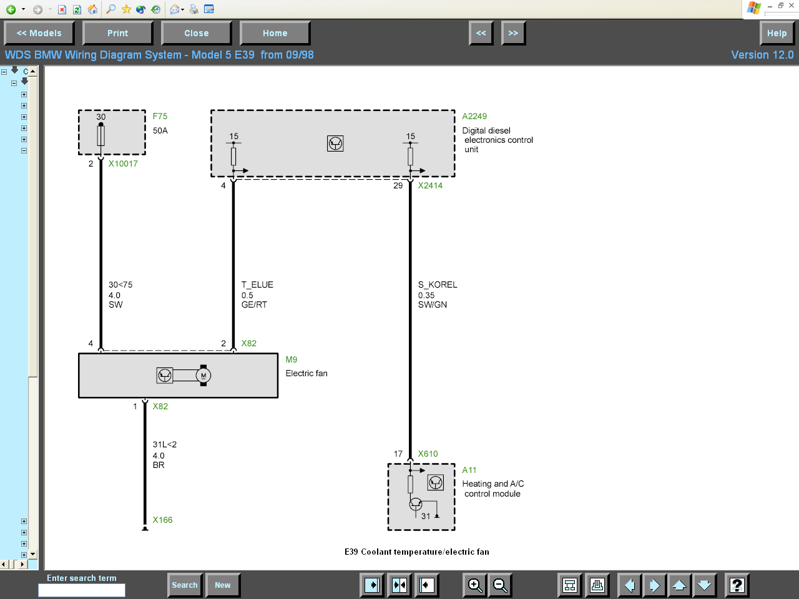Viewport: 799px width, 599px height.
Task: Open the A2249 component label
Action: pos(474,116)
